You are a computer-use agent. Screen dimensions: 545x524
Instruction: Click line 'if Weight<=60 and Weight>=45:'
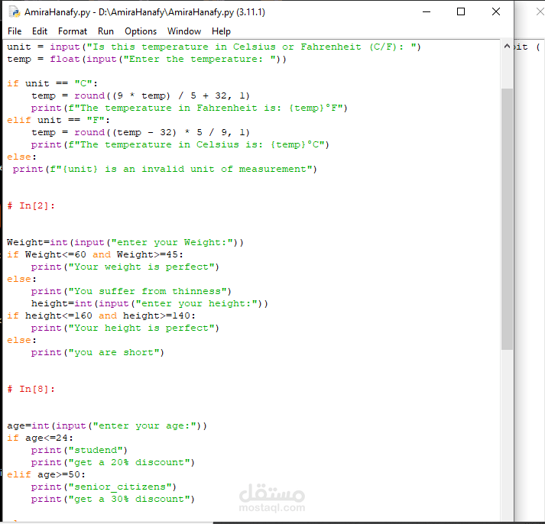tap(95, 254)
